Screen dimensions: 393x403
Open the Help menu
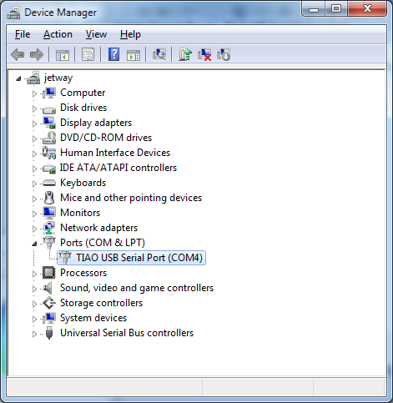click(x=130, y=34)
